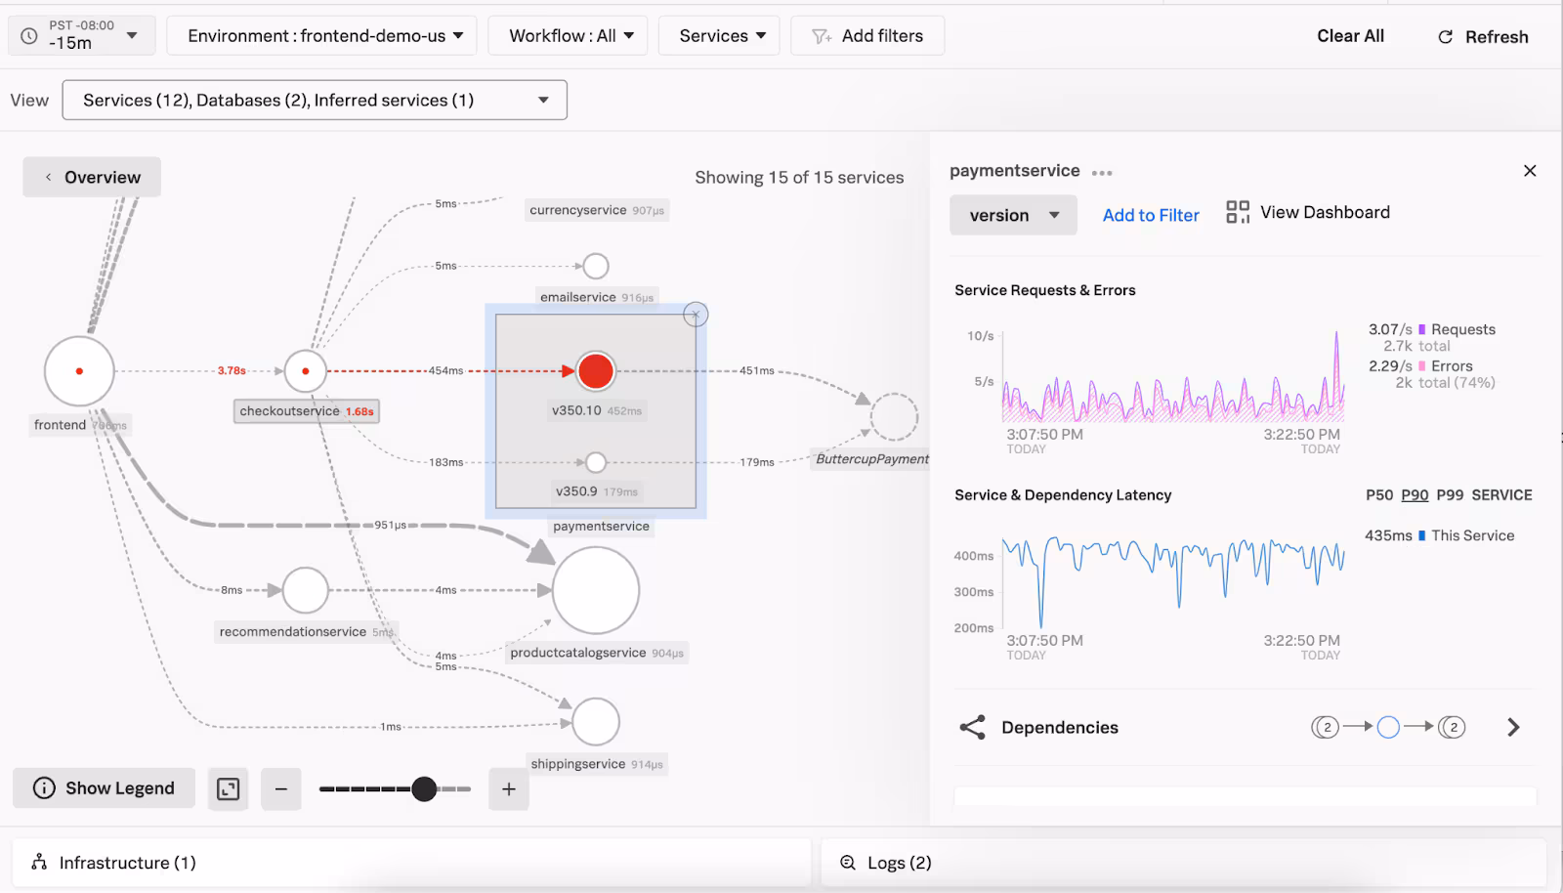Expand the View services selector dropdown

314,101
